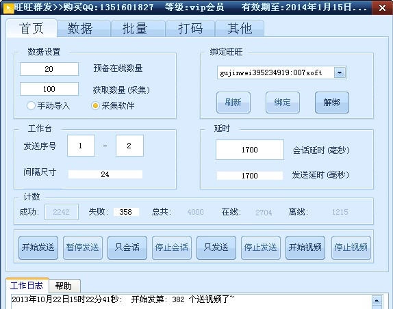Image resolution: width=393 pixels, height=309 pixels.
Task: Click the 停止会话 button
Action: 172,247
